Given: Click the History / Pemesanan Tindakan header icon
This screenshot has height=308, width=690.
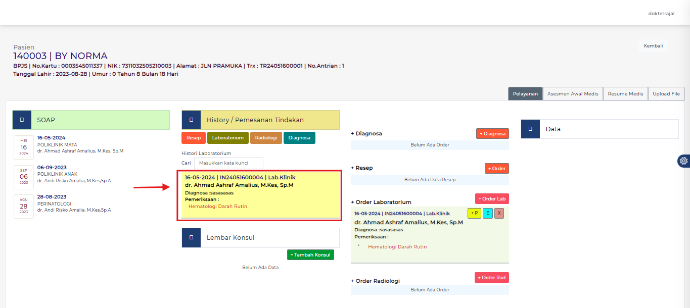Looking at the screenshot, I should (x=191, y=120).
